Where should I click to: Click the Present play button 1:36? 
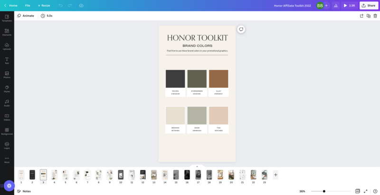click(x=350, y=5)
